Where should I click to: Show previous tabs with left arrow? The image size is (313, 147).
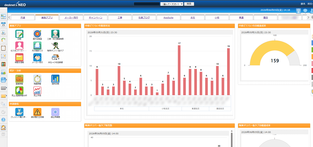coord(9,17)
